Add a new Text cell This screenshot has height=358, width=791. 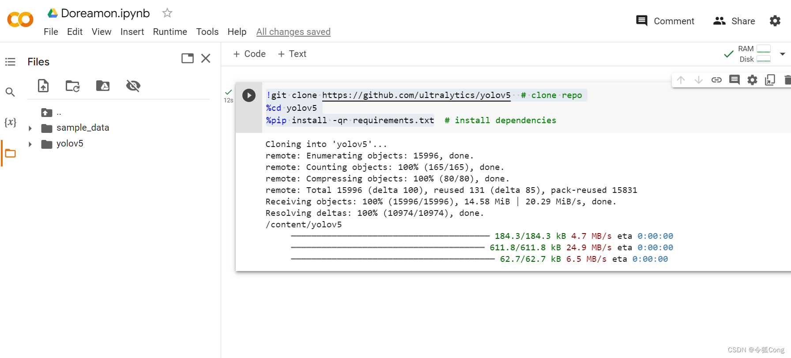click(x=292, y=54)
